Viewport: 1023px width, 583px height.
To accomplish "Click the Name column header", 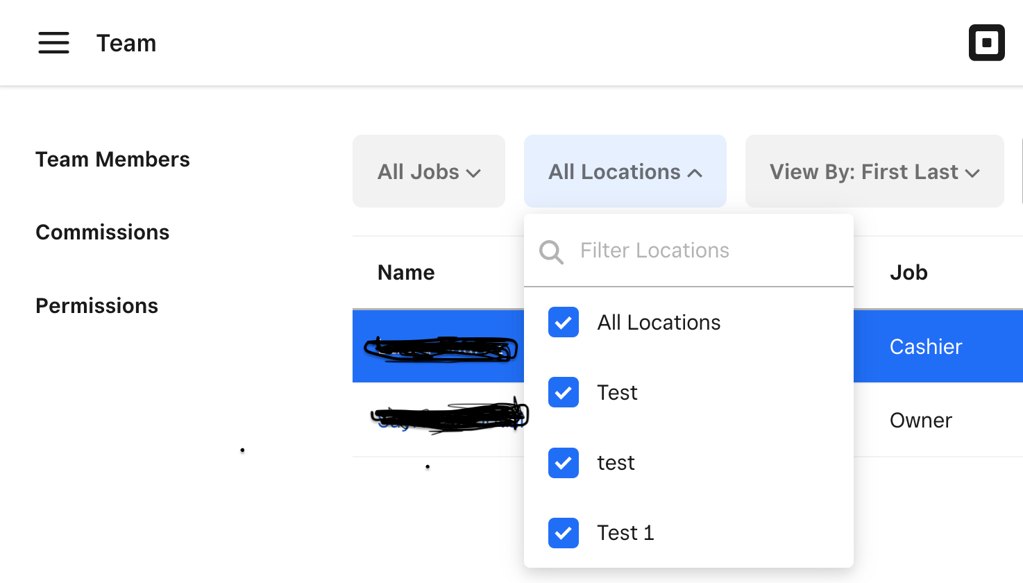I will click(x=406, y=273).
